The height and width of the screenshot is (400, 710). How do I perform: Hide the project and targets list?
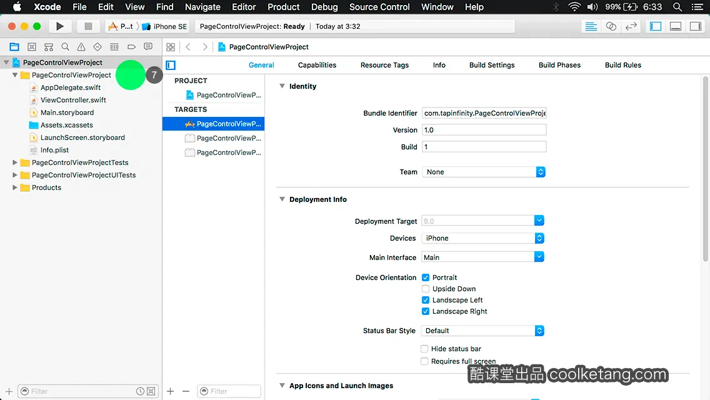point(171,65)
